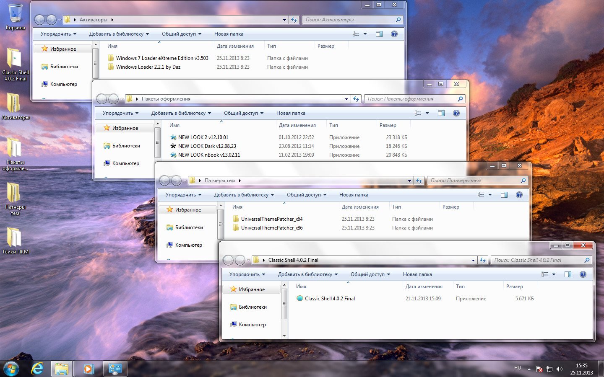The width and height of the screenshot is (604, 377).
Task: Select Windows 7 Loader eXtreme Edition v3.503 folder
Action: click(158, 58)
